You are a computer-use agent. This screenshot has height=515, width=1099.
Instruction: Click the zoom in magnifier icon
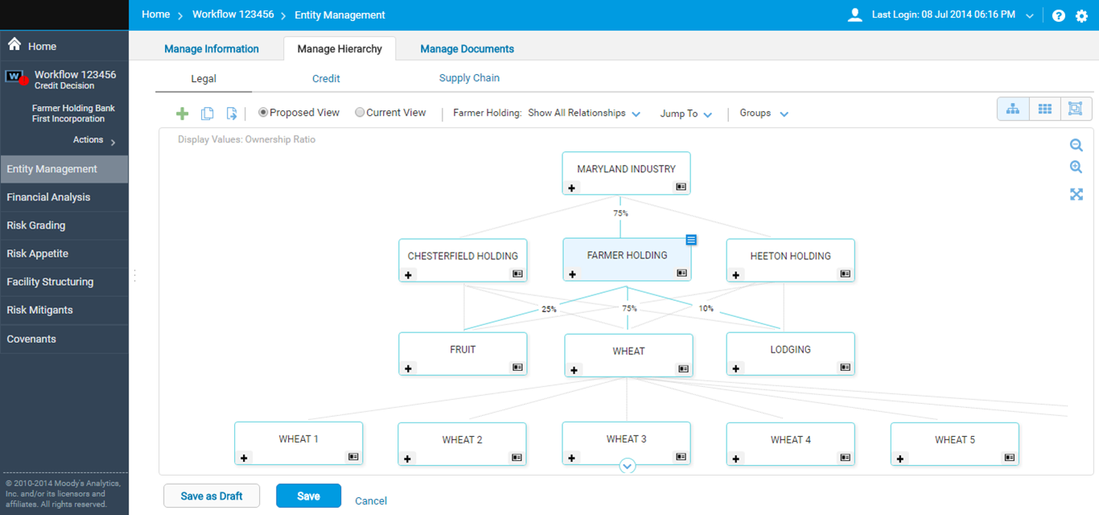(x=1076, y=167)
